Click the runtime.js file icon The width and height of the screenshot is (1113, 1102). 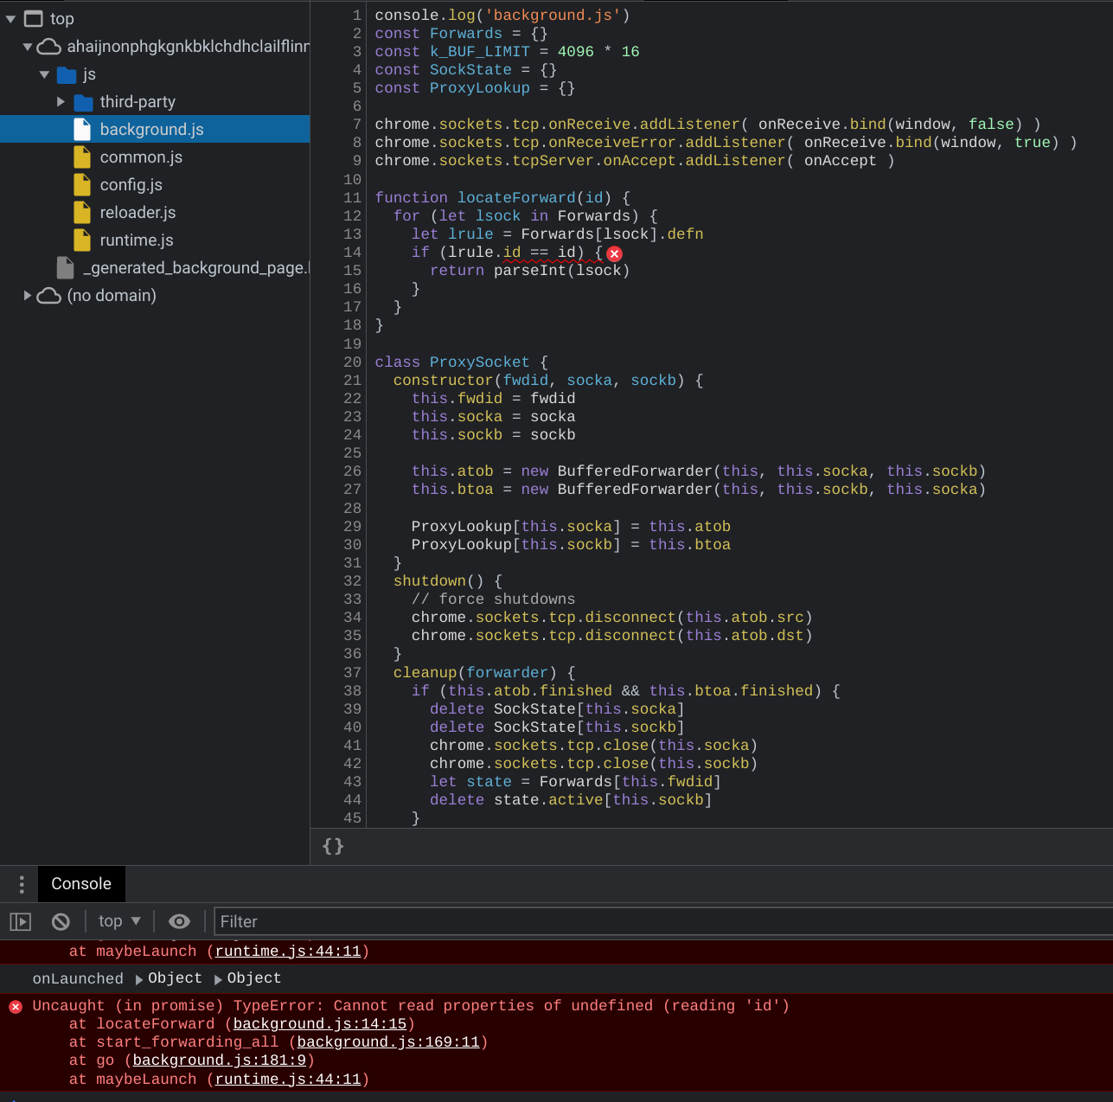click(x=82, y=240)
